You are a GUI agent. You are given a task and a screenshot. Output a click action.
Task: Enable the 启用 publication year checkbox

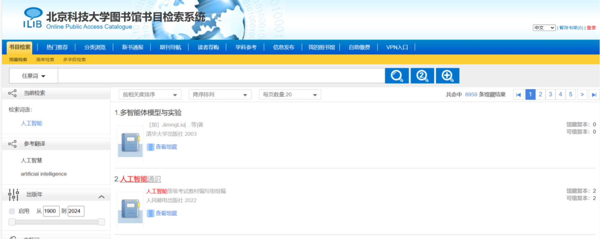pos(12,211)
